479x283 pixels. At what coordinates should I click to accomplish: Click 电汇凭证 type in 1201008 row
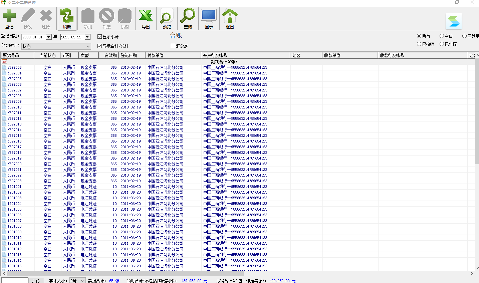[x=88, y=226]
